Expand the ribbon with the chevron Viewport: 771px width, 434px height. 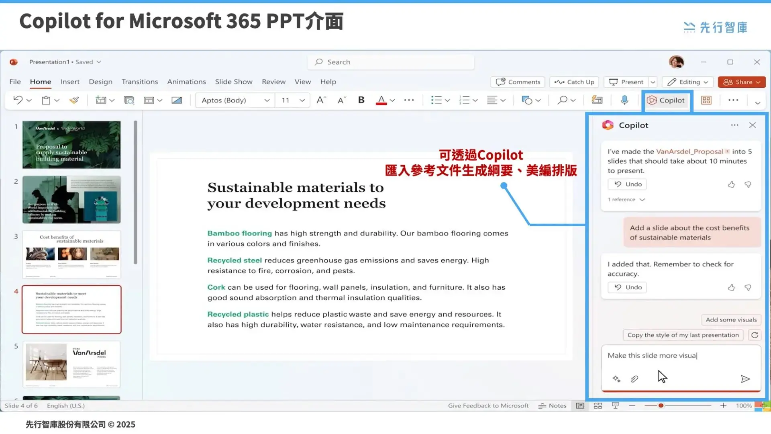758,103
